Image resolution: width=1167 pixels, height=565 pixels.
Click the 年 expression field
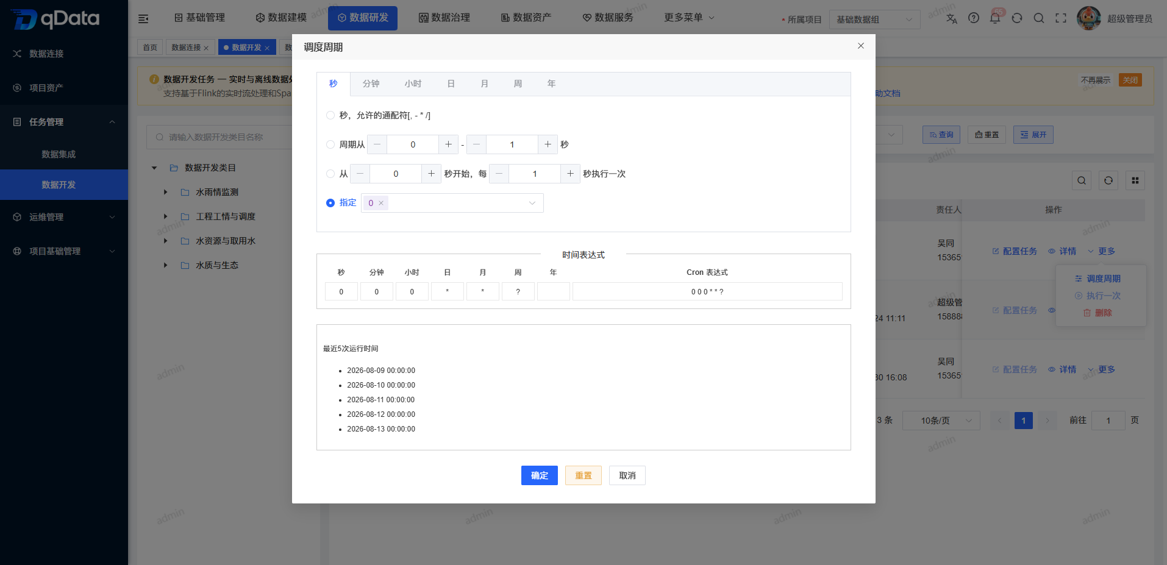tap(554, 291)
